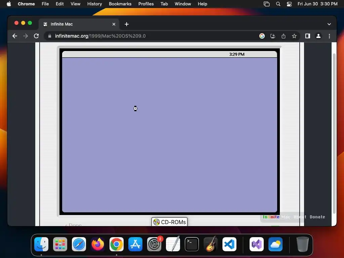Viewport: 344px width, 258px height.
Task: Click the share page icon
Action: coord(284,36)
